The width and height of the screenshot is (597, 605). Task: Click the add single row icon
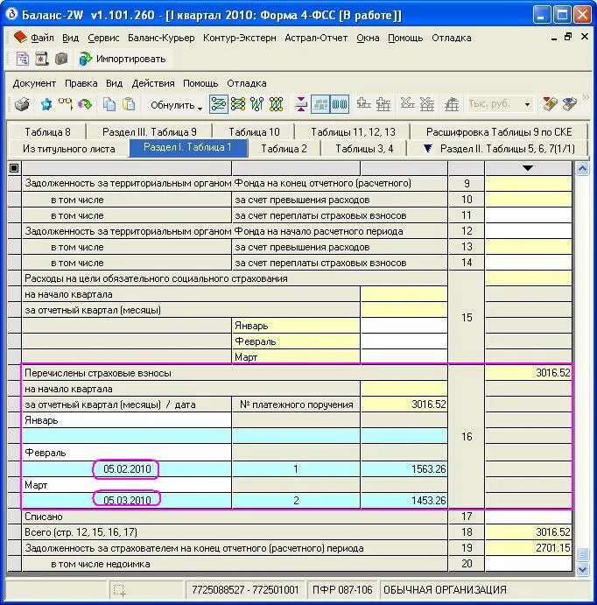point(363,104)
